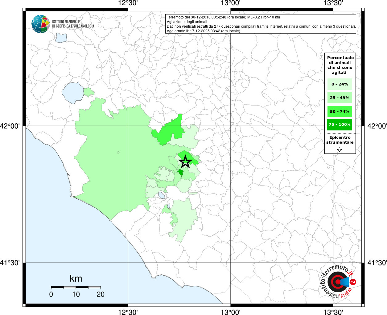Click the right 41°30' latitude label
Image resolution: width=387 pixels, height=315 pixels.
(x=377, y=263)
